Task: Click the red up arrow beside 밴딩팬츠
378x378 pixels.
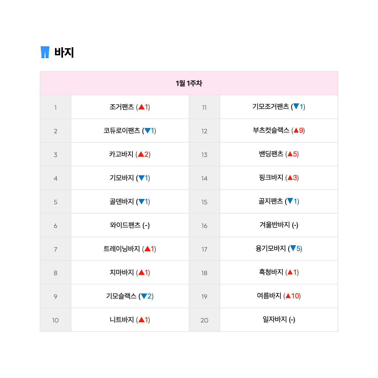Action: (x=290, y=154)
